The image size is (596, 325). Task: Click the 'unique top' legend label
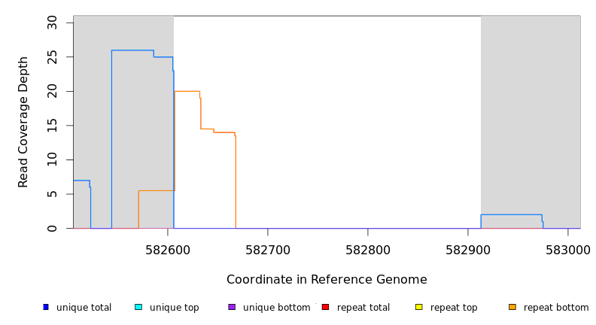pos(175,308)
